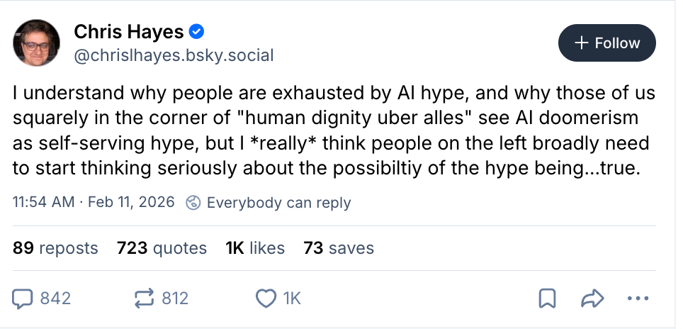The width and height of the screenshot is (683, 329).
Task: Click the reply speech bubble icon
Action: pos(24,299)
